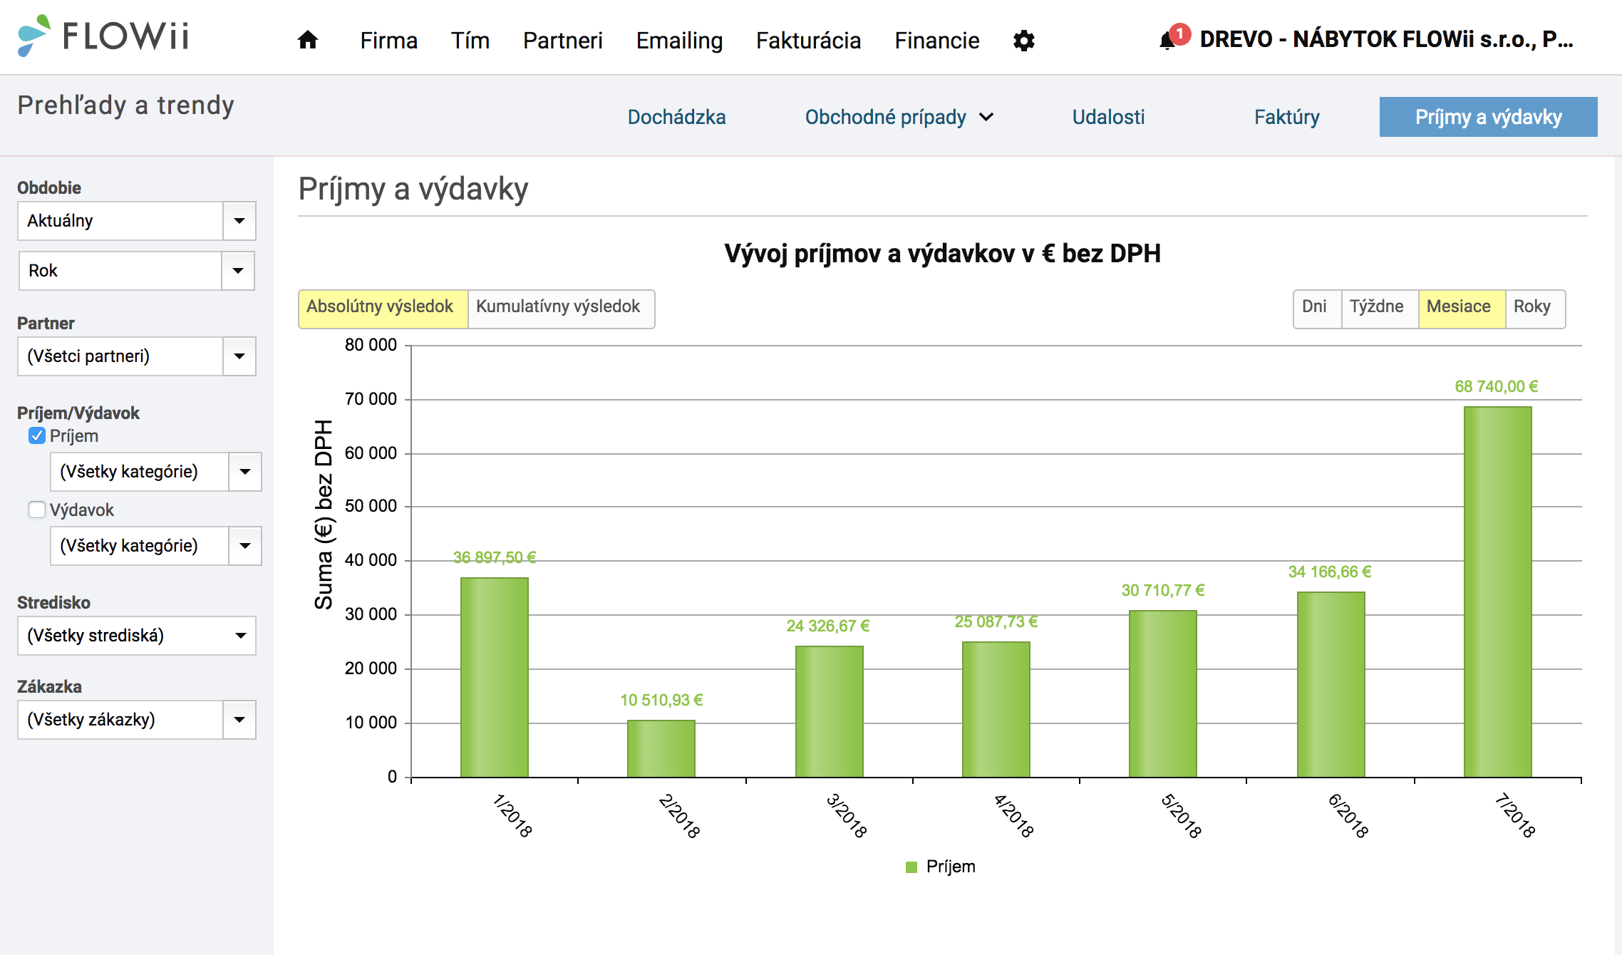Enable the Výdavok checkbox
1622x955 pixels.
[37, 510]
